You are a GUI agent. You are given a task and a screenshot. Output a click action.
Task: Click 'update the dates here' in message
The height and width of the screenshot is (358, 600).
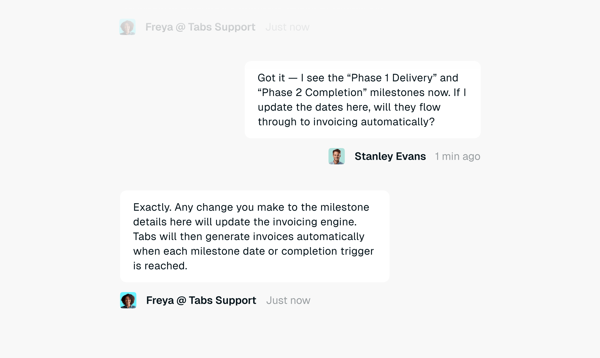tap(314, 107)
